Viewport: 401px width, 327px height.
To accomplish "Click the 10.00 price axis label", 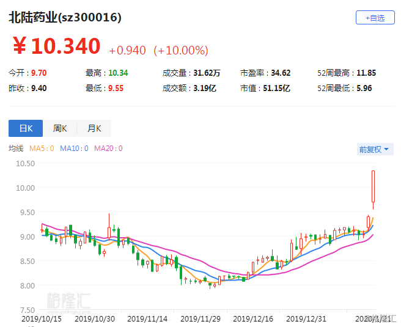I will 25,188.
